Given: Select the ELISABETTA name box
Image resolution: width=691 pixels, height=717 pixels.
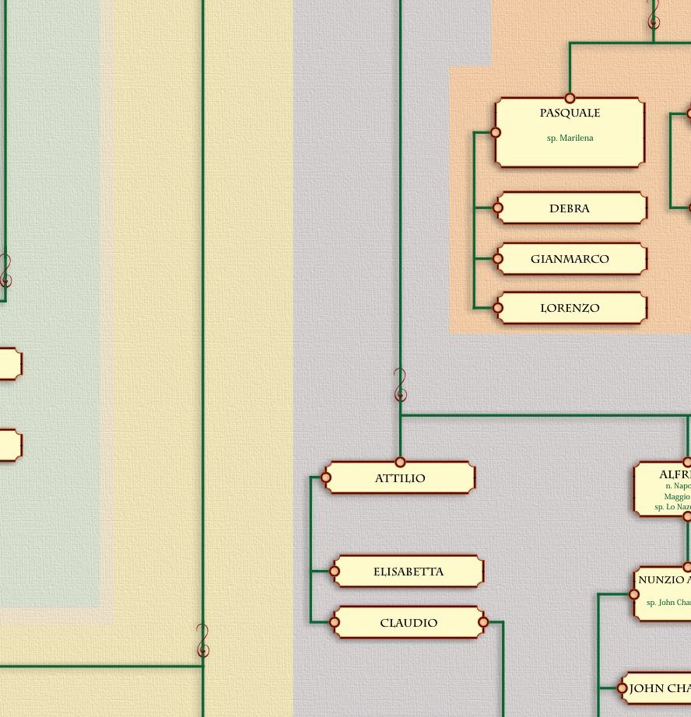Looking at the screenshot, I should (409, 572).
